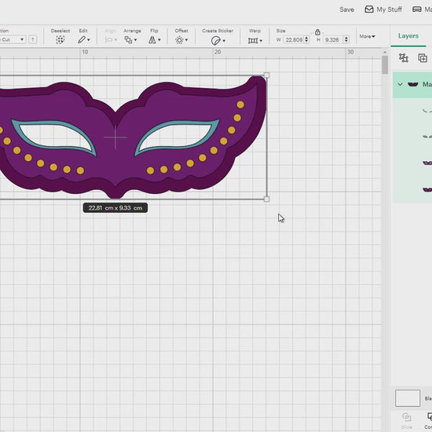Toggle the size aspect ratio lock
432x432 pixels.
(x=317, y=32)
